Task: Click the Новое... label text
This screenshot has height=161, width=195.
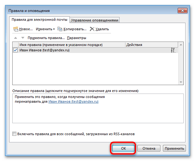Action: pos(26,29)
